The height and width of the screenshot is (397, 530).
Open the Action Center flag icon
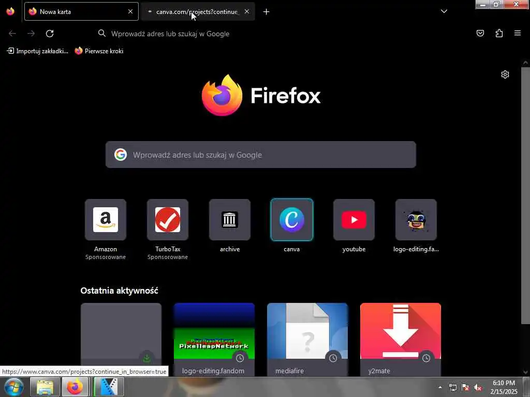465,388
